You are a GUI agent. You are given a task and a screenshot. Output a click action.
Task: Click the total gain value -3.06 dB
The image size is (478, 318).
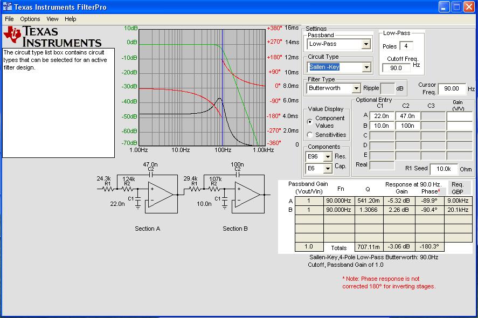point(399,247)
